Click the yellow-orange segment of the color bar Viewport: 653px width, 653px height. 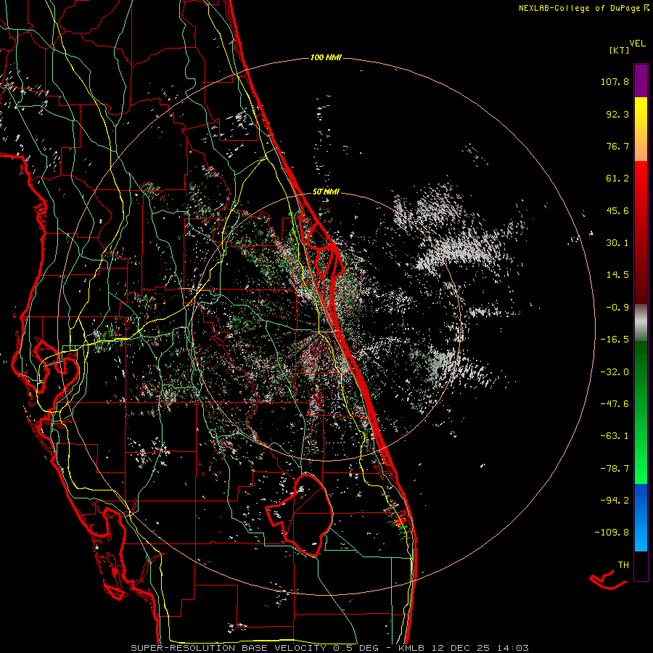point(641,129)
